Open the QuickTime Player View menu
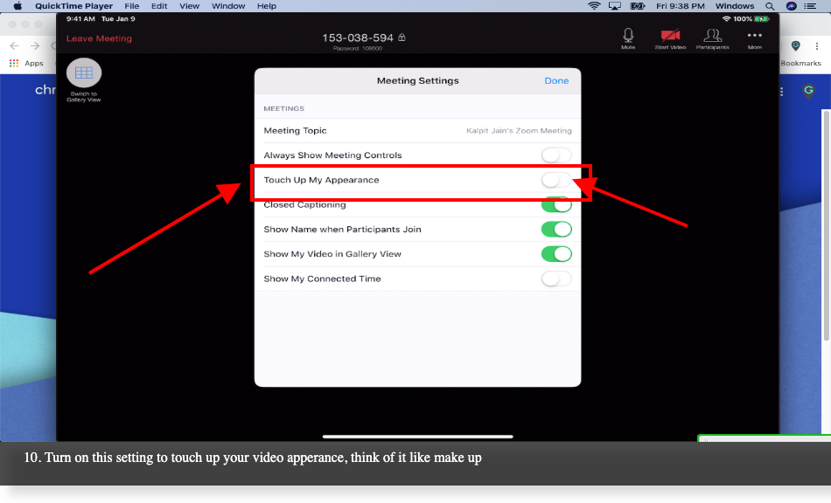Viewport: 831px width, 503px height. 190,6
